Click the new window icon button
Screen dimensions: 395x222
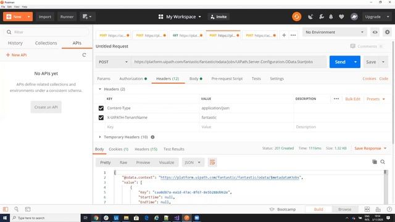tap(87, 17)
